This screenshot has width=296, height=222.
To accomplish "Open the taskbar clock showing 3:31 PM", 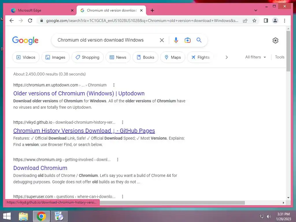I will click(283, 217).
